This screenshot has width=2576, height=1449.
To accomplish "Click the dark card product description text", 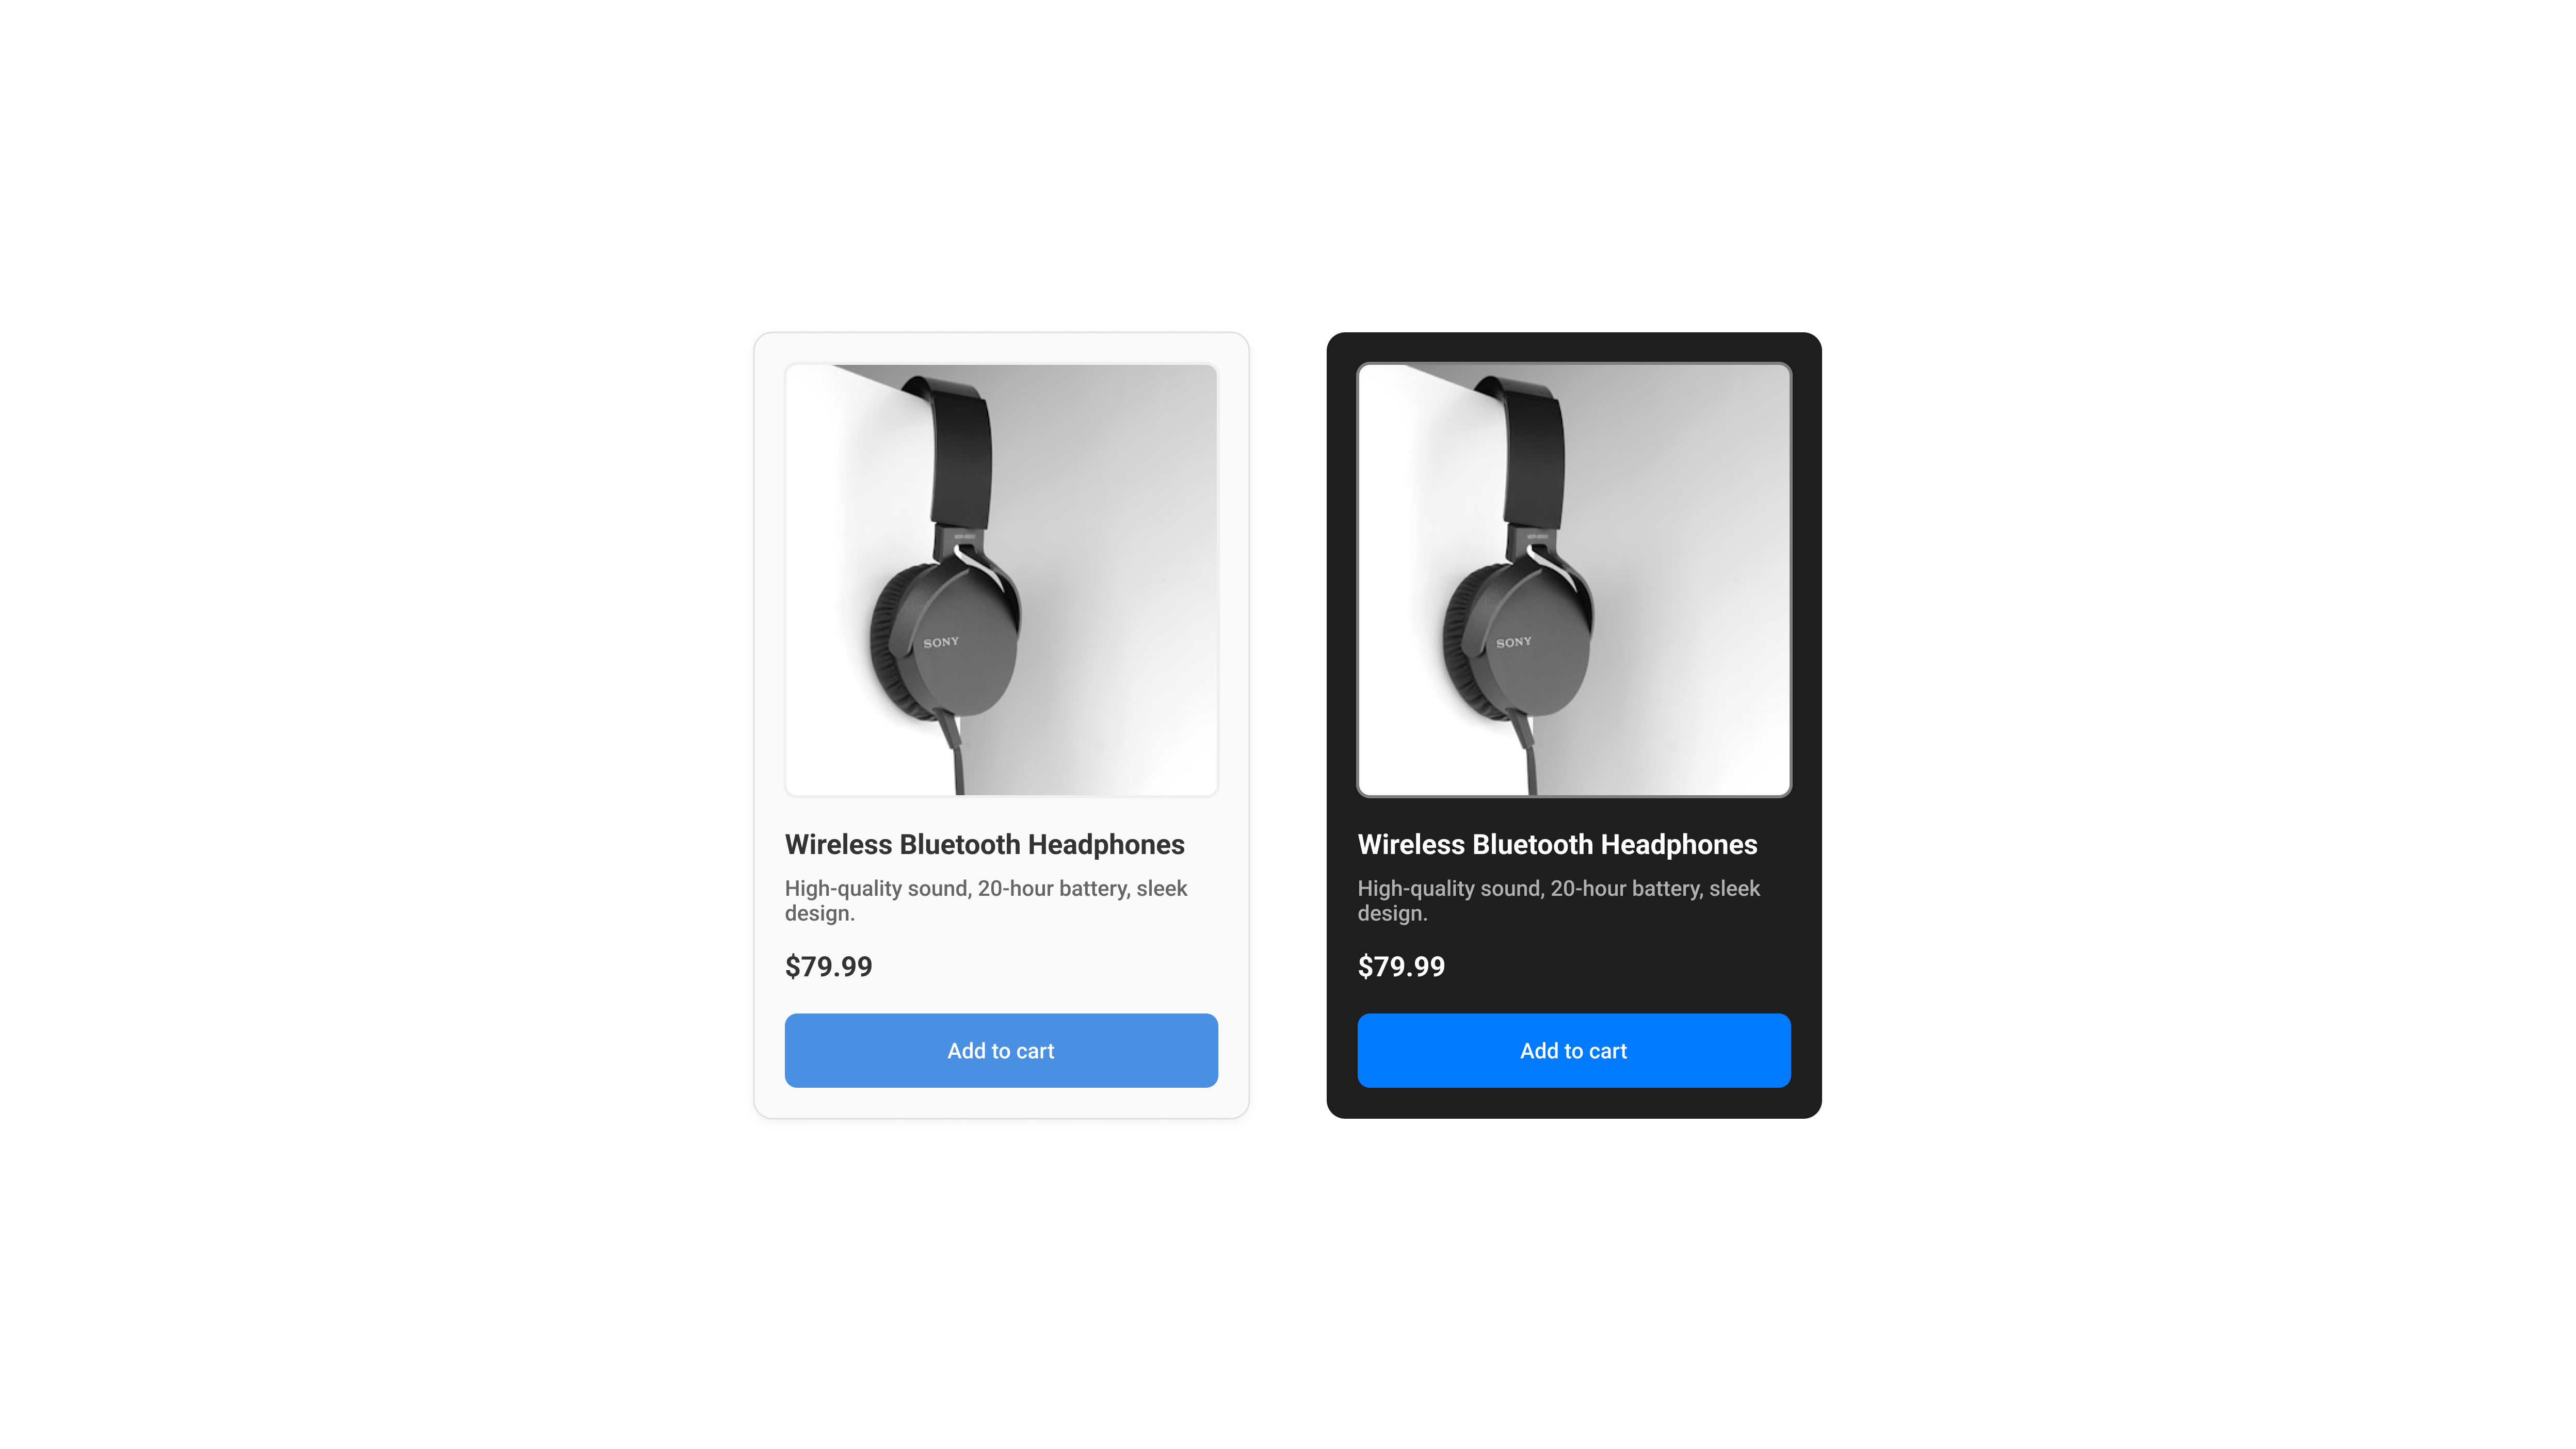I will 1559,900.
